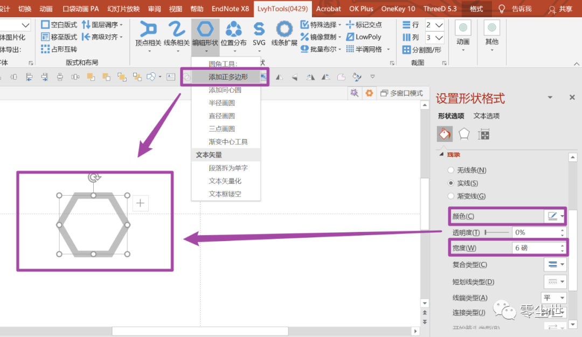The width and height of the screenshot is (582, 337).
Task: Open the line 颜色 color picker
Action: pos(555,216)
